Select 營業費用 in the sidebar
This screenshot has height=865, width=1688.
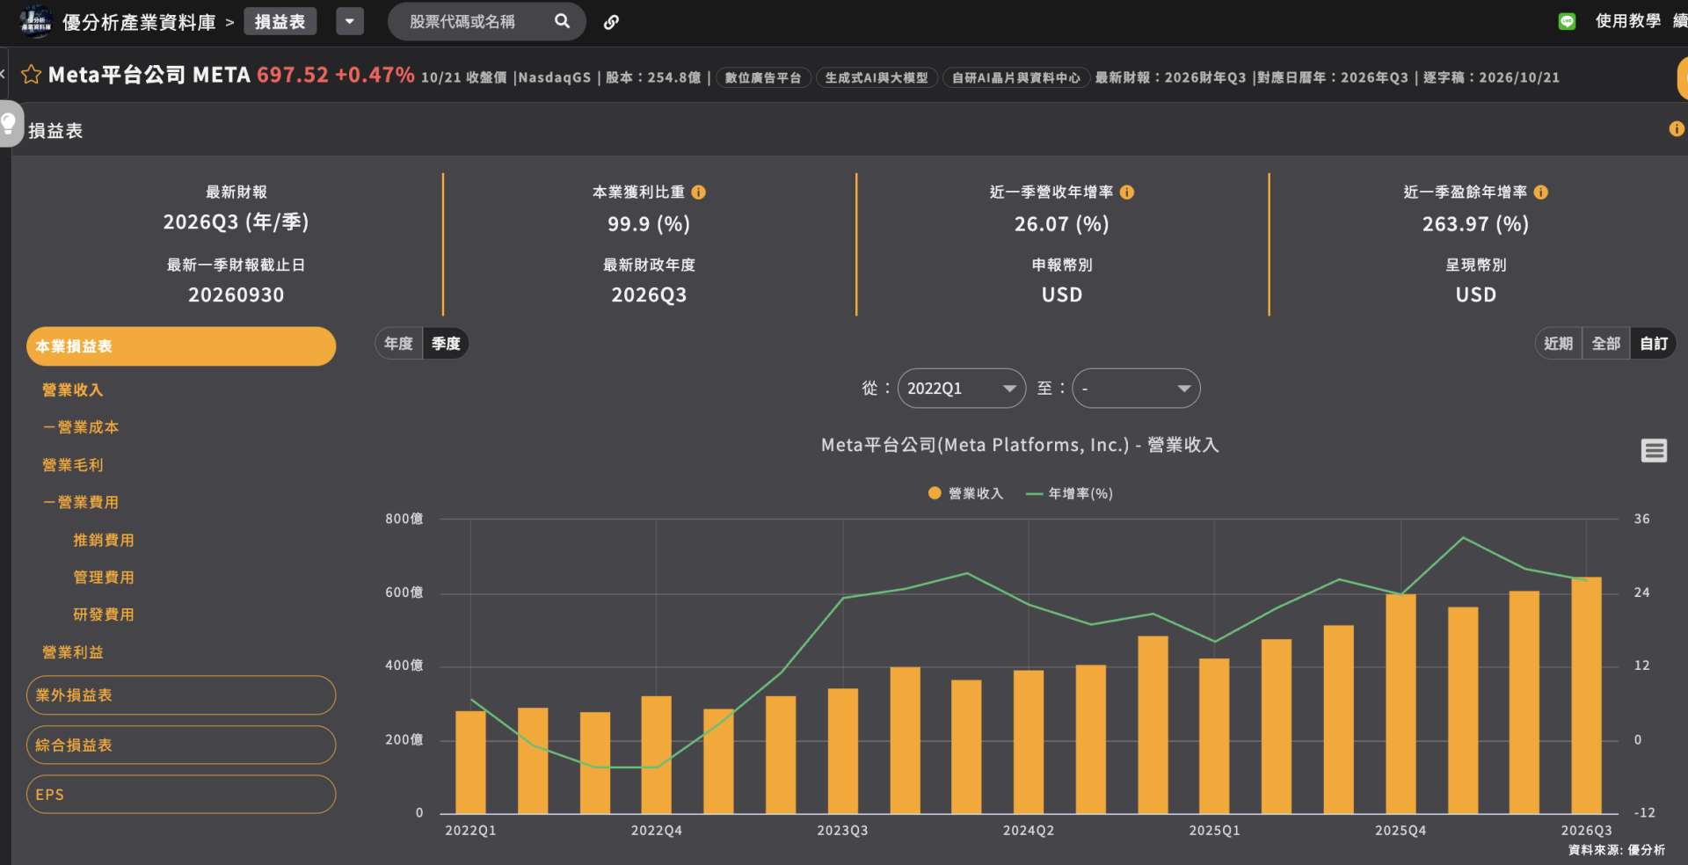(81, 503)
